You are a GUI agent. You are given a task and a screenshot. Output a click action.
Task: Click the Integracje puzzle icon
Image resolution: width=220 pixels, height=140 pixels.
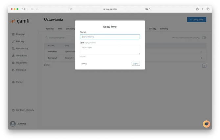coord(13,70)
